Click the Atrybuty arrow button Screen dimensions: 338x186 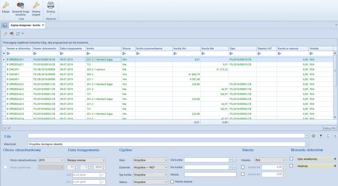click(335, 166)
